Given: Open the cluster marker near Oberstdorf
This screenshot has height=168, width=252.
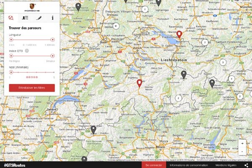Looking at the screenshot, I should 205,42.
